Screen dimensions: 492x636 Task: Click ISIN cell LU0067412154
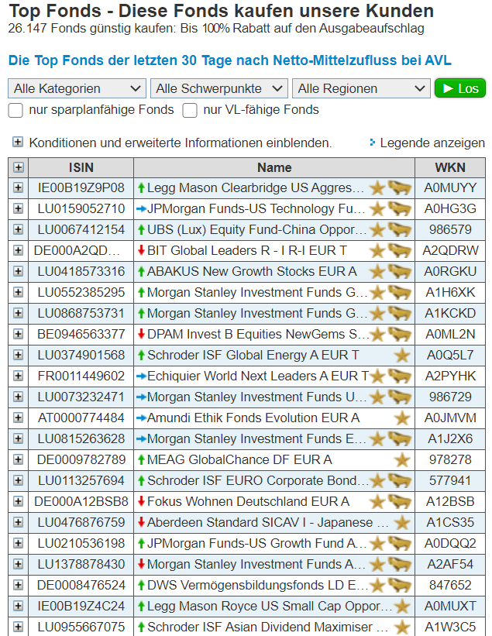click(81, 229)
